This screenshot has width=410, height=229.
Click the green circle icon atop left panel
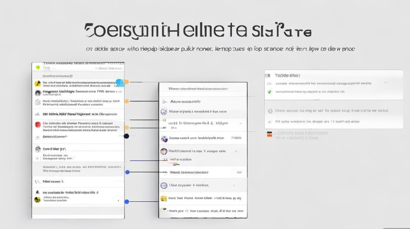pos(38,67)
